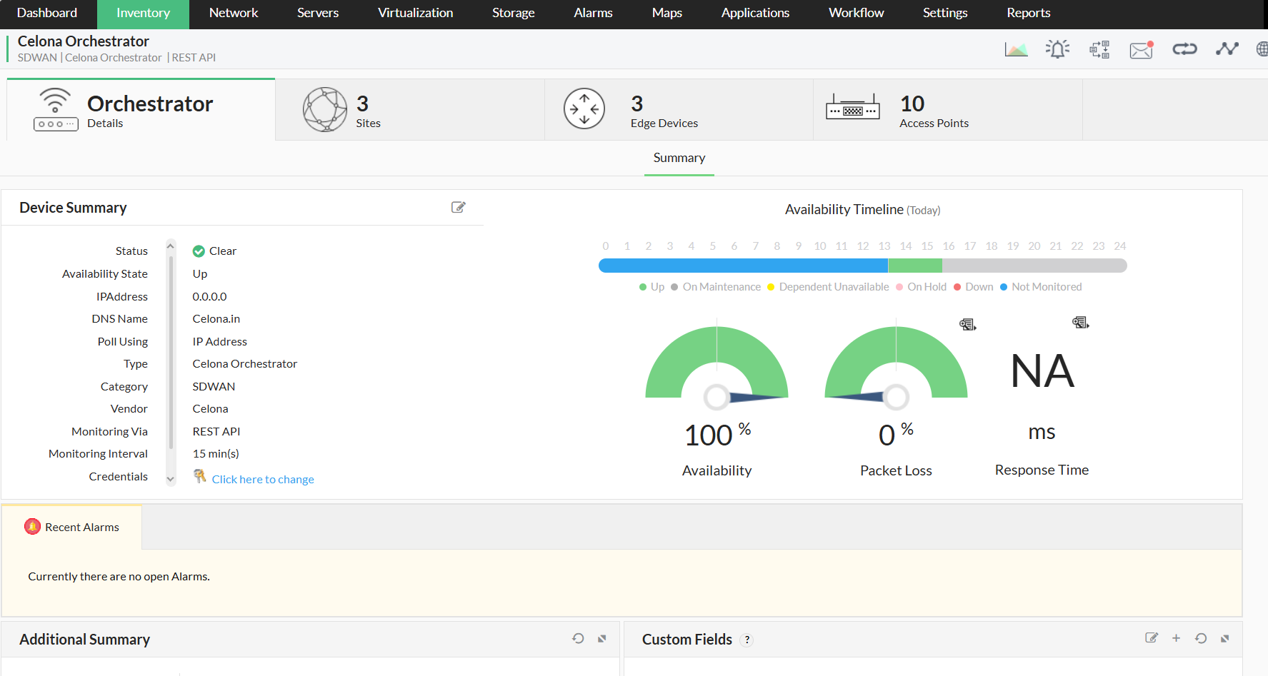Open the Servers menu
Viewport: 1268px width, 676px height.
[x=318, y=13]
